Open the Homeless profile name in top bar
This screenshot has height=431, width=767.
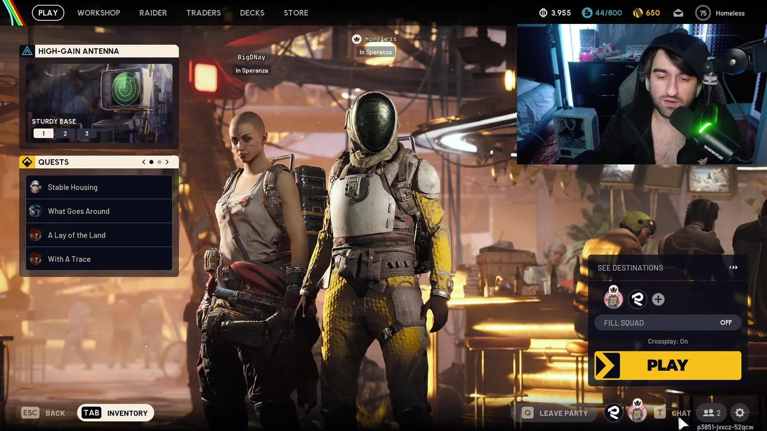(x=730, y=13)
